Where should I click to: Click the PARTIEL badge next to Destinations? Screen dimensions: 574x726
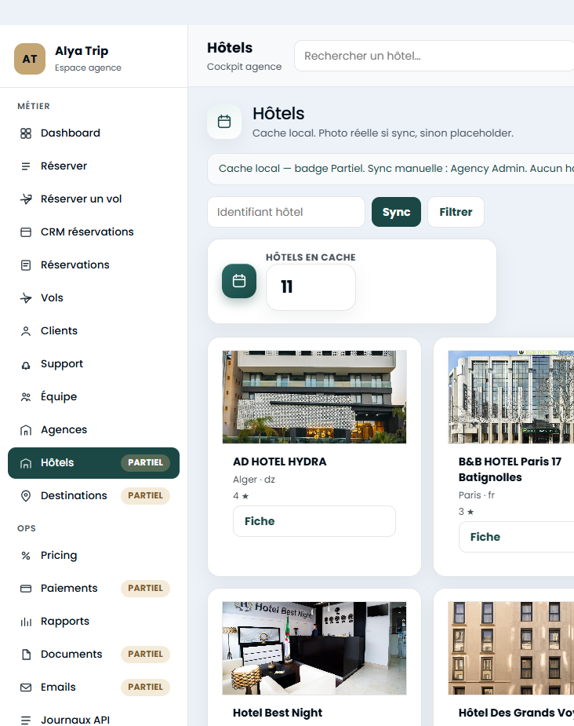145,496
